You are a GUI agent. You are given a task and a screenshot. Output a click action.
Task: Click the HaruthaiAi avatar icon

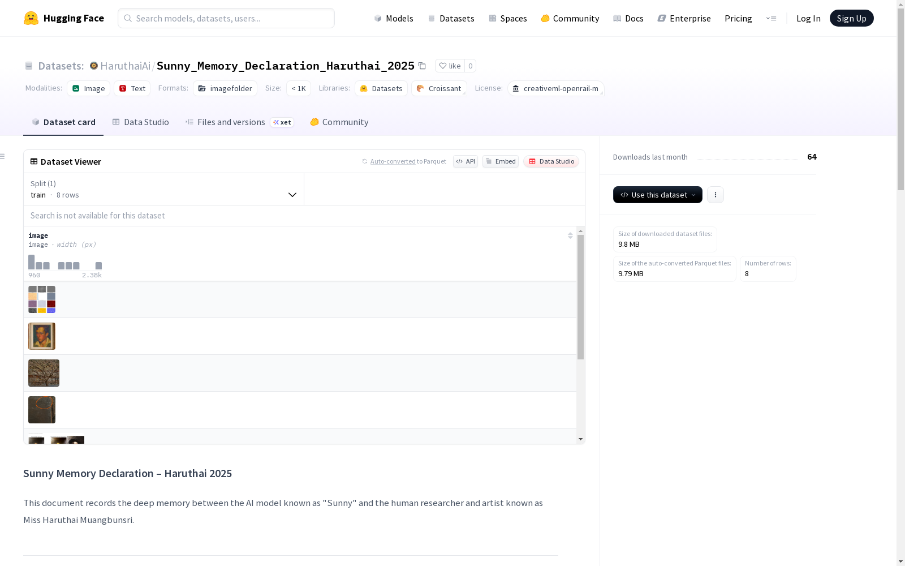(94, 66)
